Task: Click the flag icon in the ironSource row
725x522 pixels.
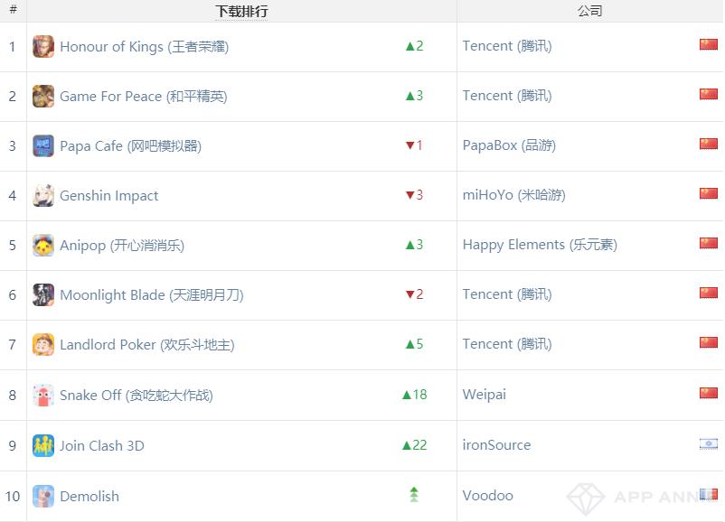Action: click(x=708, y=443)
